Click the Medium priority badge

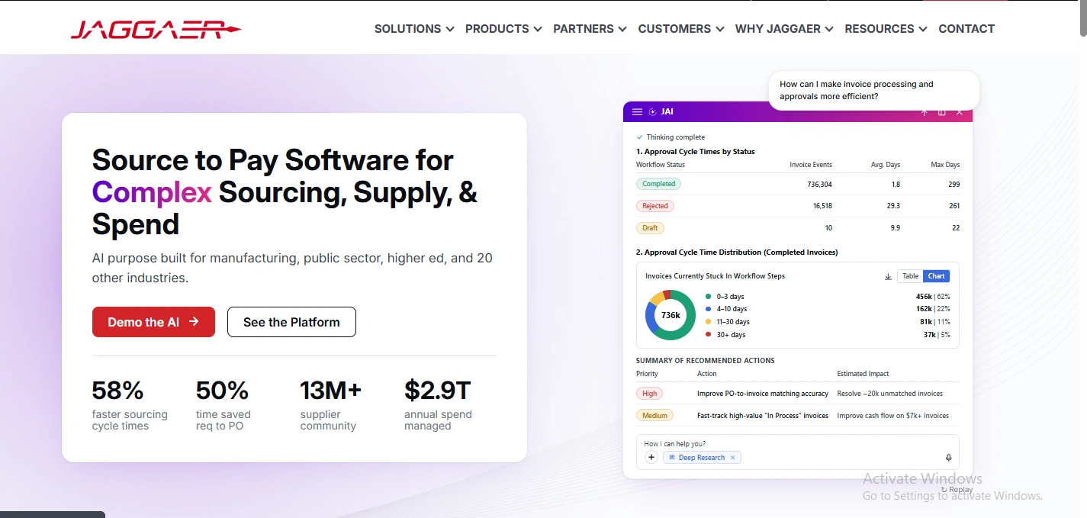(x=654, y=416)
